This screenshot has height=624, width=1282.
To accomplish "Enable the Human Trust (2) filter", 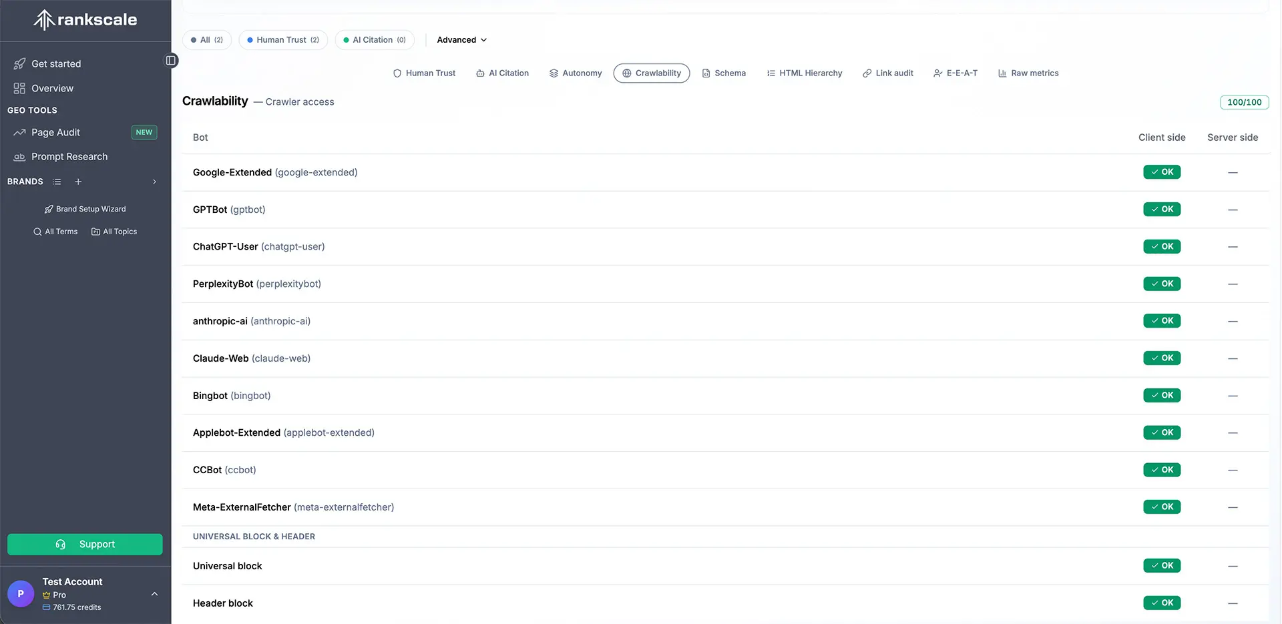I will coord(282,39).
